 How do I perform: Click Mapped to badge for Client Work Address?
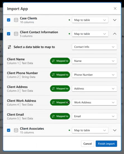click(x=60, y=102)
